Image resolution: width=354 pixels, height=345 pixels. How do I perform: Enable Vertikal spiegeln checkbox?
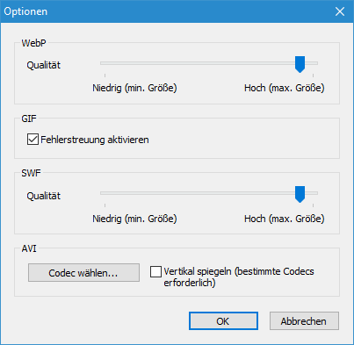[155, 271]
